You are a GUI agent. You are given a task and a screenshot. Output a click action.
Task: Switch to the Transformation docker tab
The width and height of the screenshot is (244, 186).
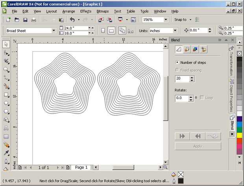click(231, 61)
